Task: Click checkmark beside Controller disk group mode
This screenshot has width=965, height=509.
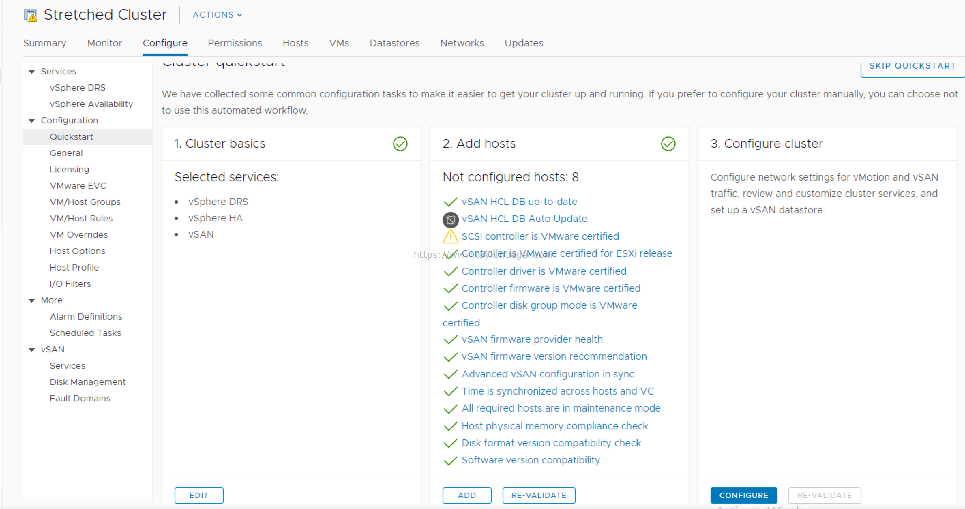Action: [450, 306]
